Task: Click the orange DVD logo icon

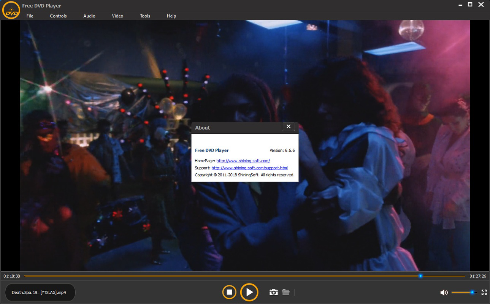Action: tap(11, 10)
